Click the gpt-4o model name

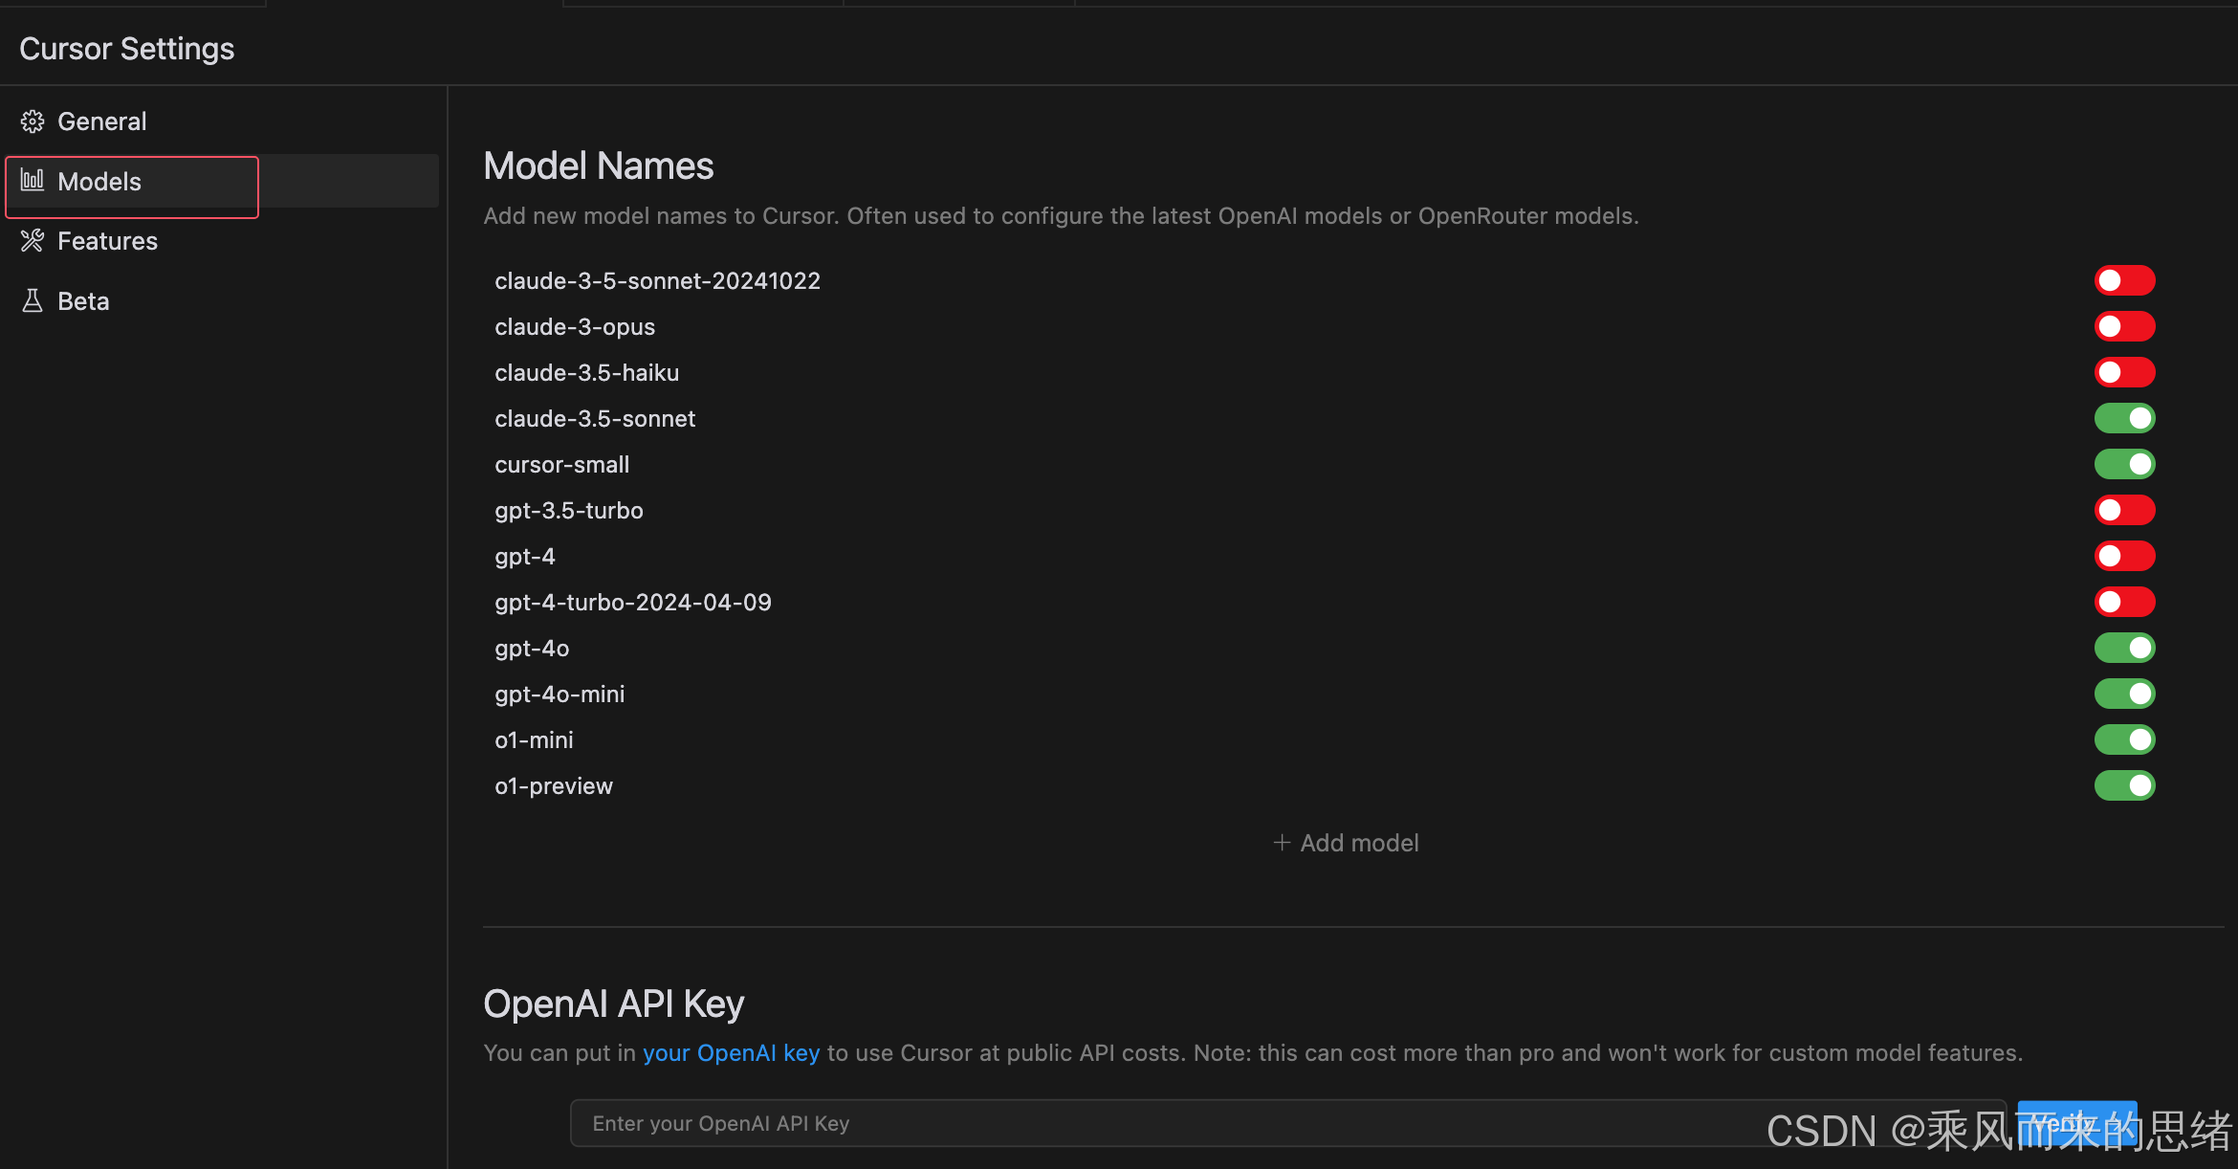coord(532,648)
